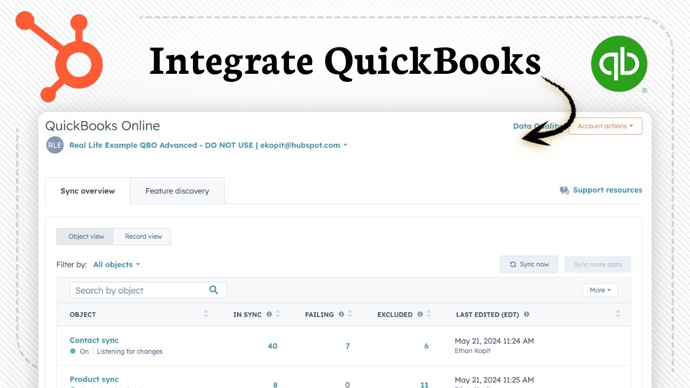Click the Excluded column info icon
The height and width of the screenshot is (388, 690).
click(x=420, y=314)
